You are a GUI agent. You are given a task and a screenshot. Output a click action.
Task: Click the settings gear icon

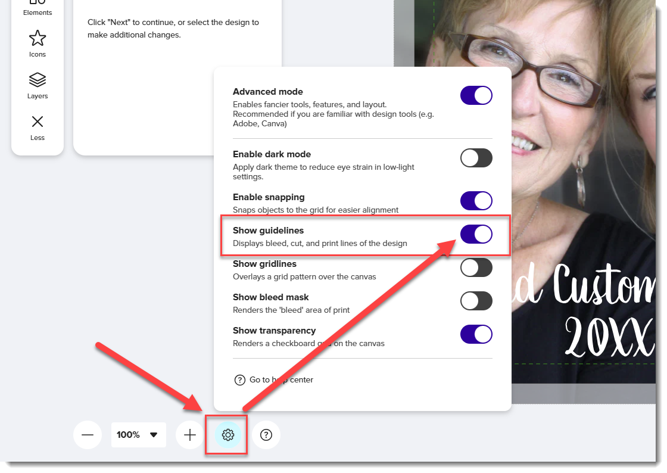coord(227,435)
